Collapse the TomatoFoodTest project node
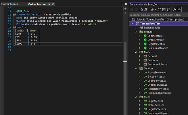This screenshot has width=188, height=115. click(132, 24)
